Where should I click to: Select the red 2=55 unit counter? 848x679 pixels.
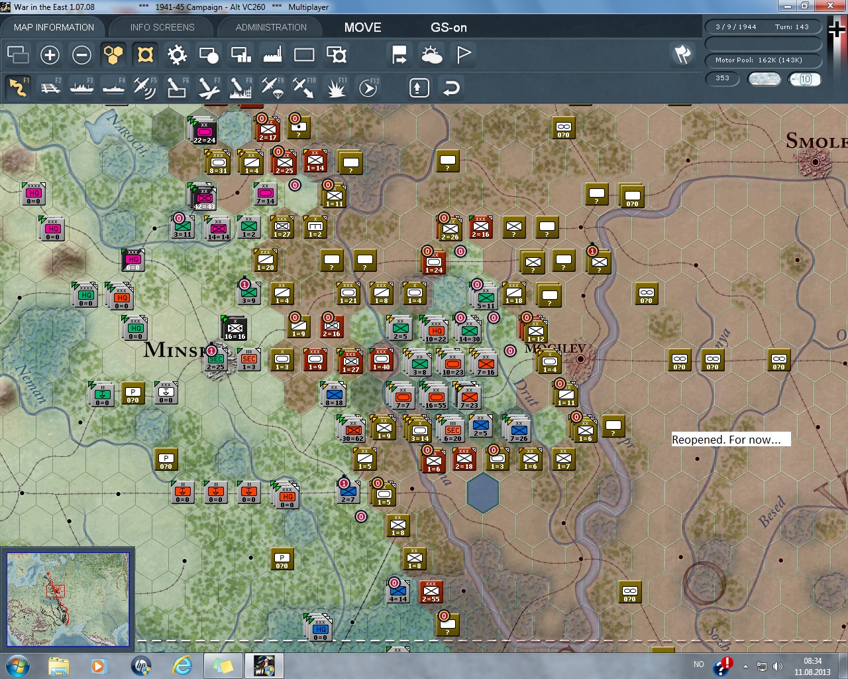point(431,591)
